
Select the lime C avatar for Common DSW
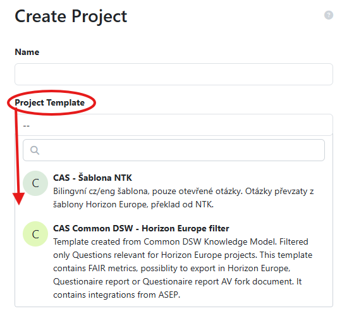(35, 234)
